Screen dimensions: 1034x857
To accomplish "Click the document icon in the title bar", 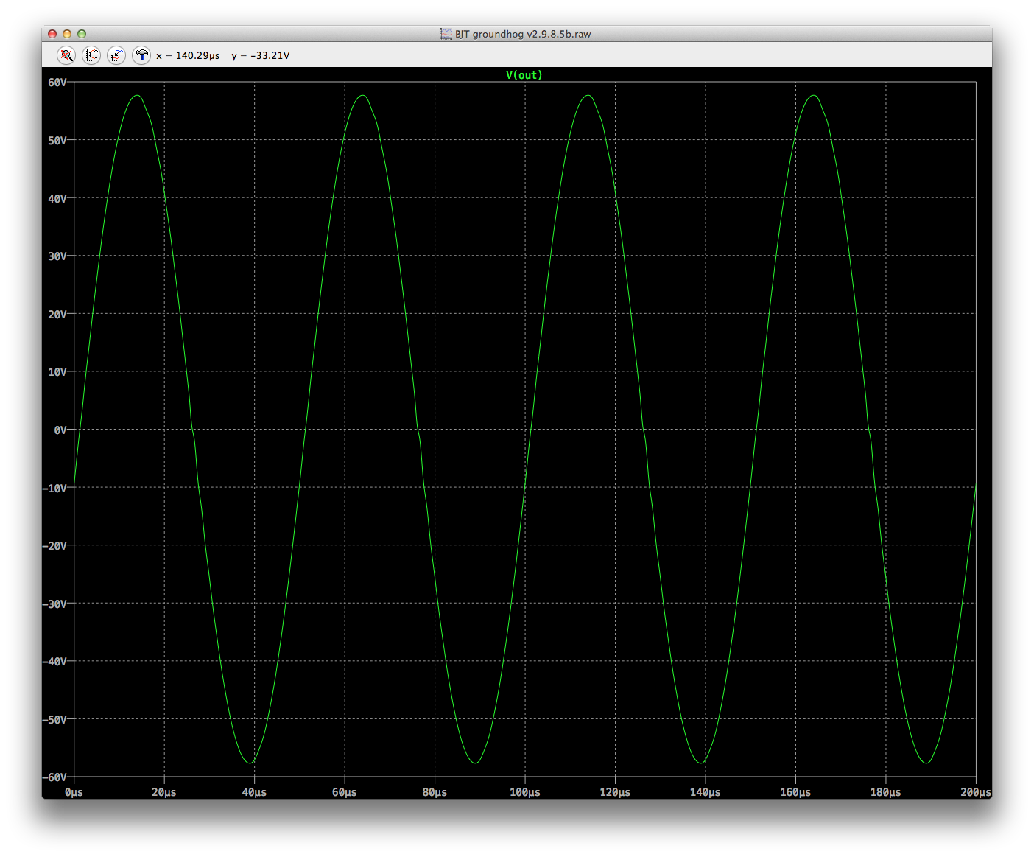I will coord(446,34).
